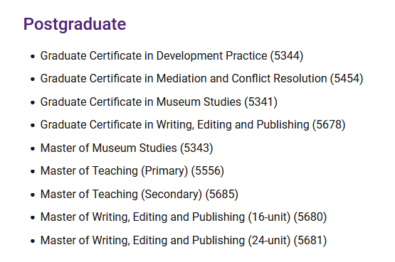Click course code 5454 for Mediation certificate
Viewport: 395px width, 262px height.
[347, 79]
